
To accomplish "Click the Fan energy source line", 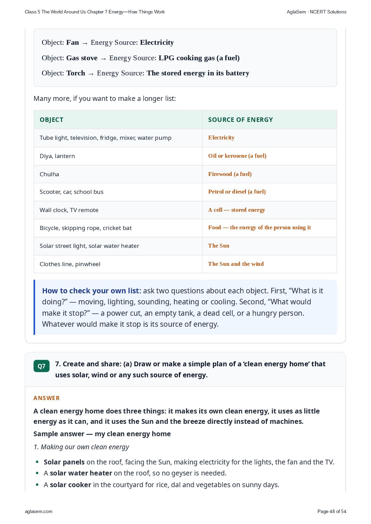I will [108, 42].
